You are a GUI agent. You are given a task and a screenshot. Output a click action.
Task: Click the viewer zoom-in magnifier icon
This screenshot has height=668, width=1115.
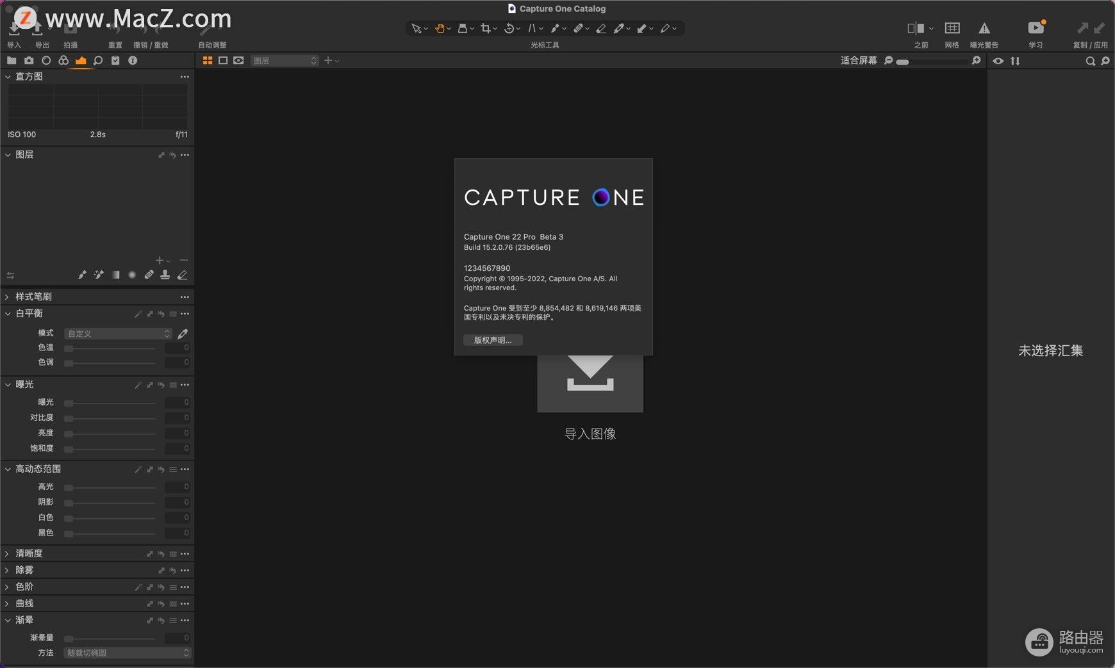976,60
